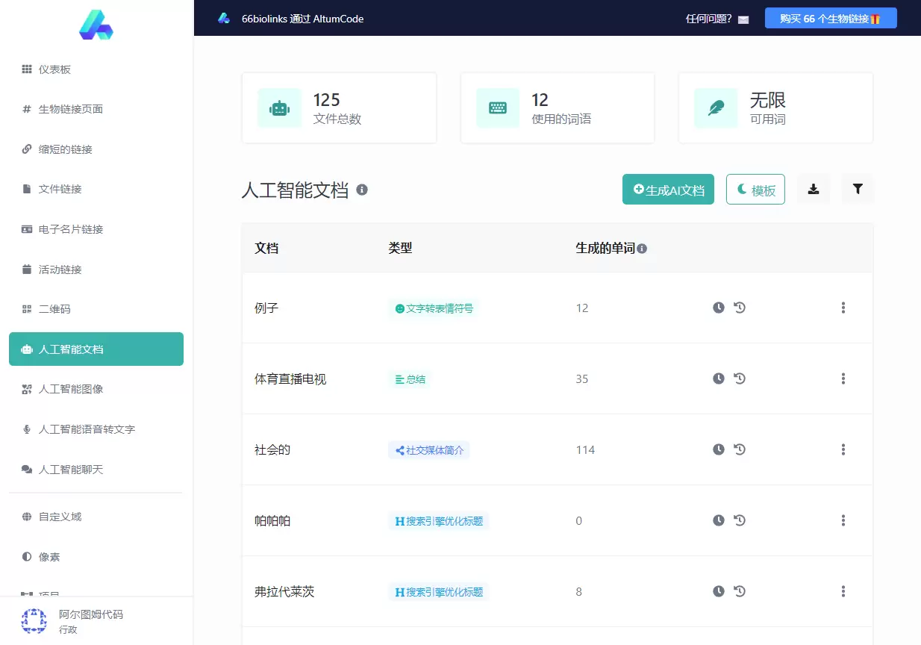
Task: Click history icon in 例子 row
Action: pos(740,308)
